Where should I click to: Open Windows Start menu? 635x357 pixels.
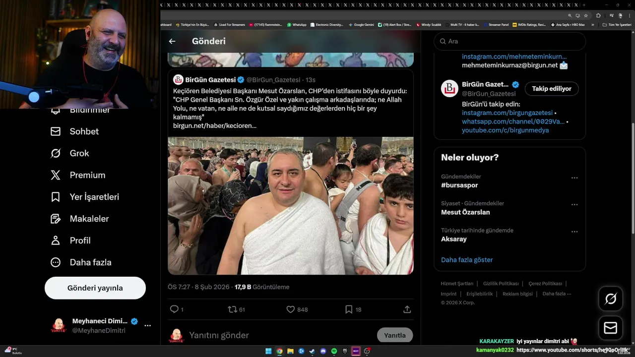(268, 351)
